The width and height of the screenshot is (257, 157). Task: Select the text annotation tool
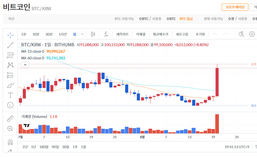(10, 95)
